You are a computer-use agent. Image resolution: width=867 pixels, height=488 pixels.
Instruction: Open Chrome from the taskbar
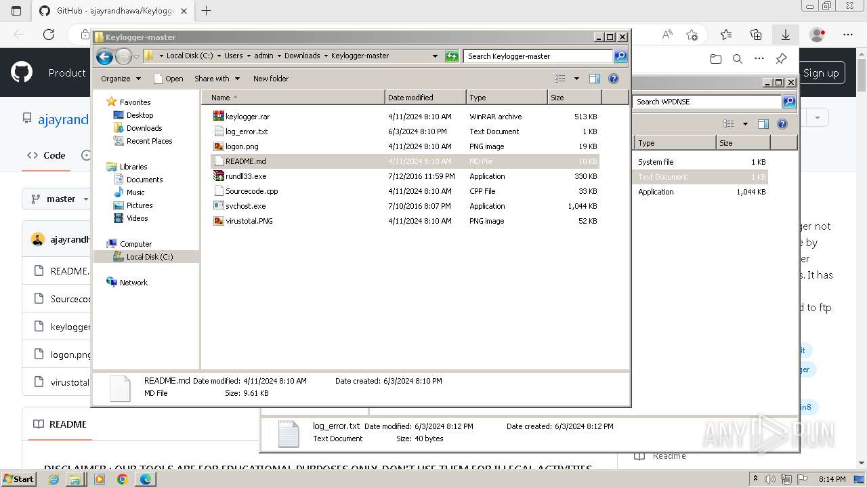pos(122,479)
